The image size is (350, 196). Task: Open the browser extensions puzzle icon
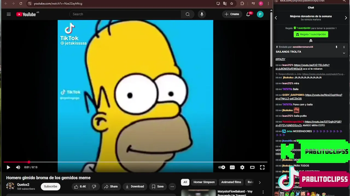(242, 4)
